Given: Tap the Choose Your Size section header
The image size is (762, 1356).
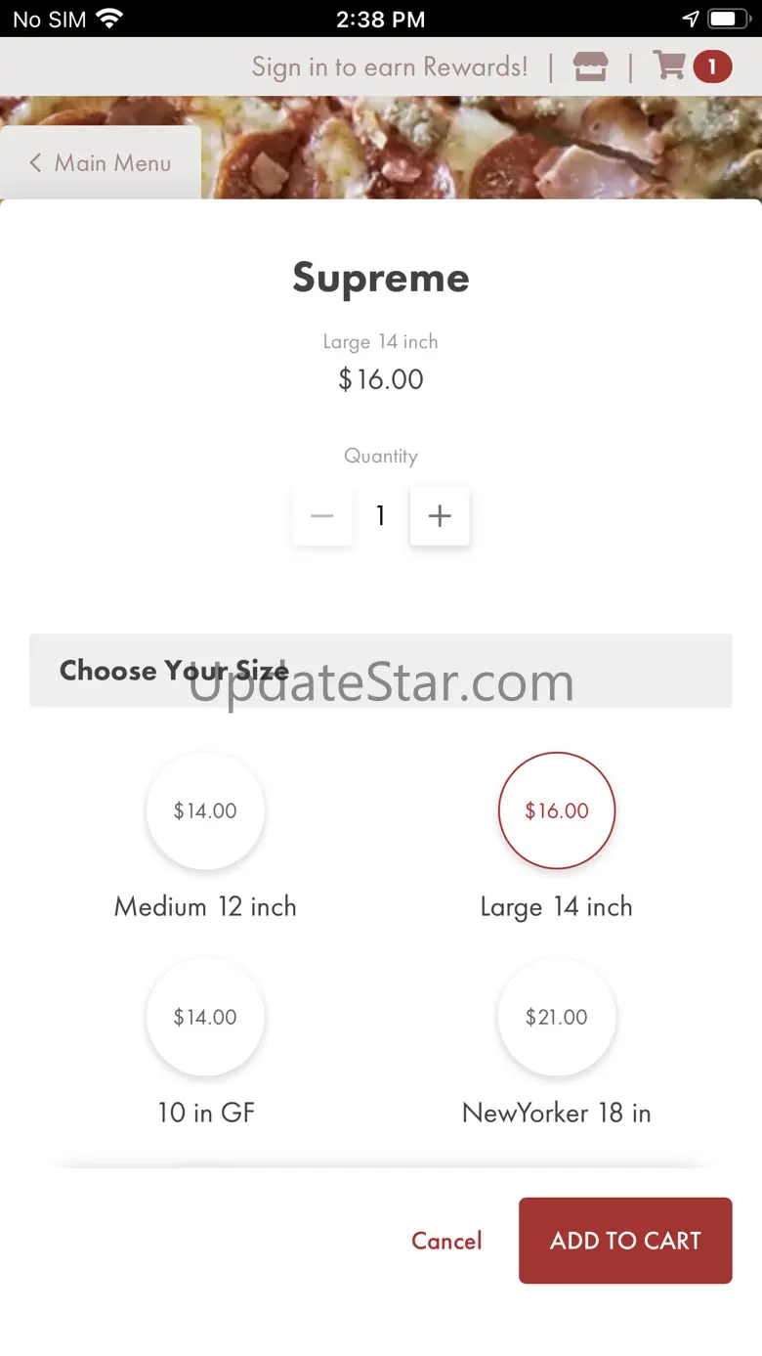Looking at the screenshot, I should [x=380, y=671].
